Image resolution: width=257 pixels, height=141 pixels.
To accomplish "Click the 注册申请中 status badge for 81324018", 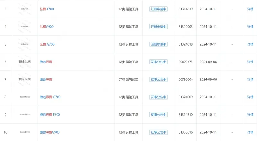I will tap(158, 44).
